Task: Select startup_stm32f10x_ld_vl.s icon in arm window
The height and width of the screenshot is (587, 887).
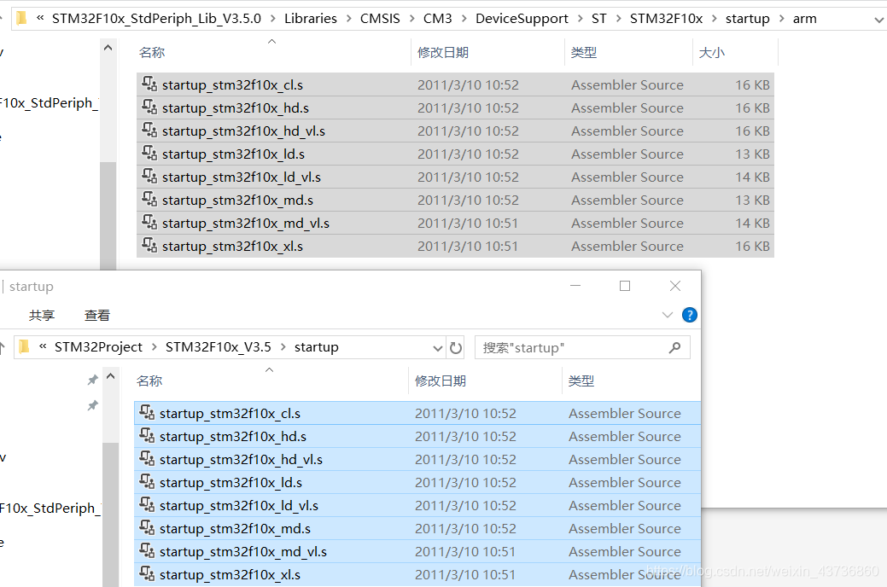Action: tap(149, 177)
